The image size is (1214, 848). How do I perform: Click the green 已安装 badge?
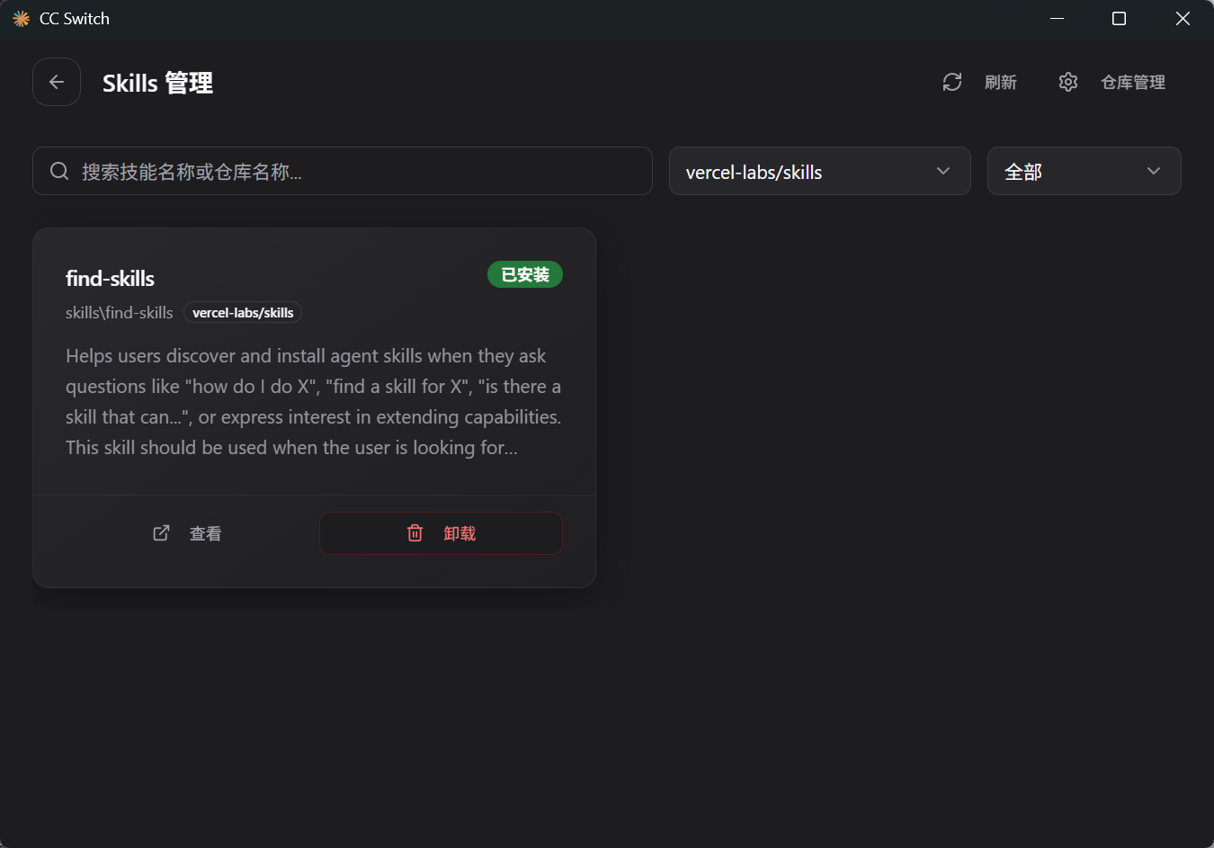pos(524,274)
